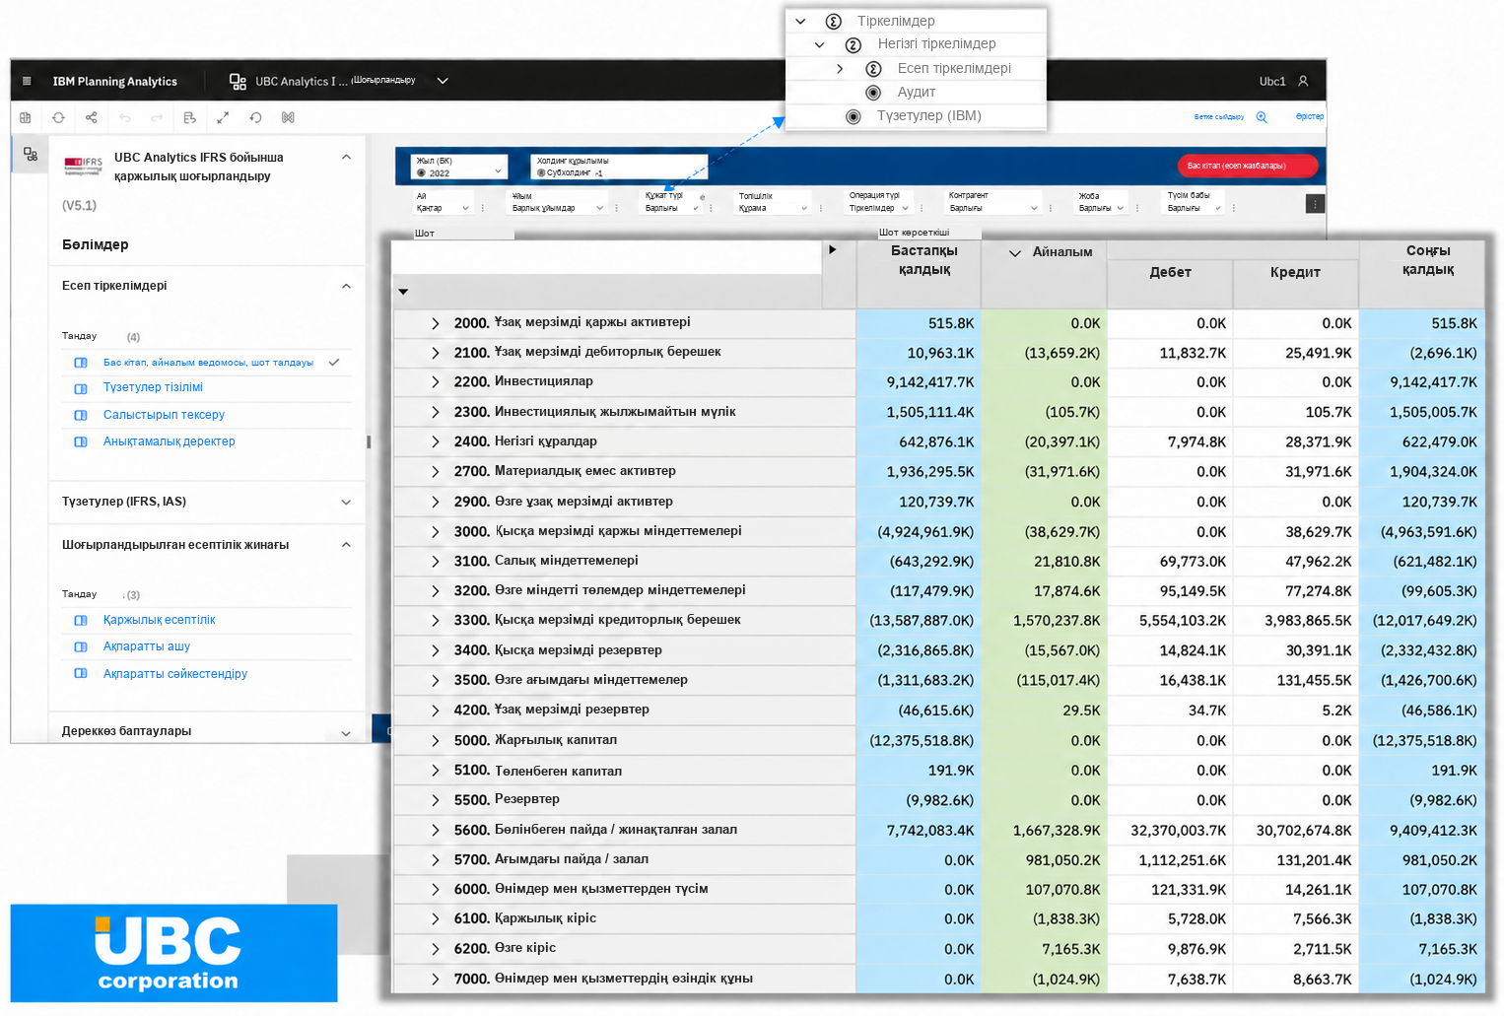
Task: Expand the Есеп тіркелімдері node in popup
Action: 840,68
